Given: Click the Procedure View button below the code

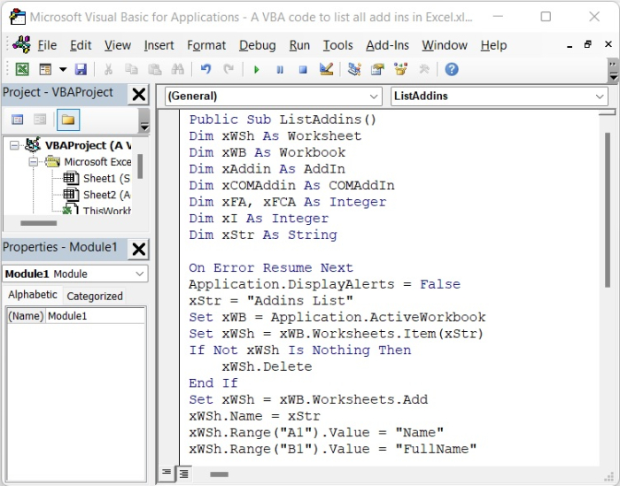Looking at the screenshot, I should (167, 473).
